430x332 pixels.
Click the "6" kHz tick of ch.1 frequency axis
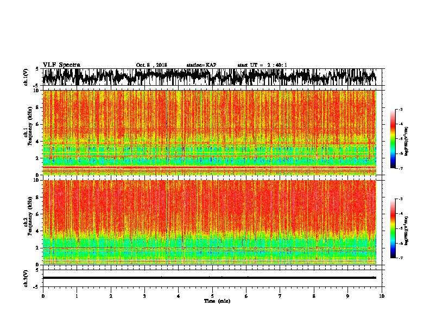(38, 124)
